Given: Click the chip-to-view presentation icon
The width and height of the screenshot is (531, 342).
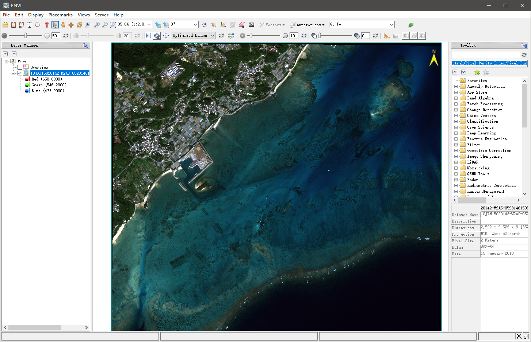Looking at the screenshot, I should tap(30, 25).
